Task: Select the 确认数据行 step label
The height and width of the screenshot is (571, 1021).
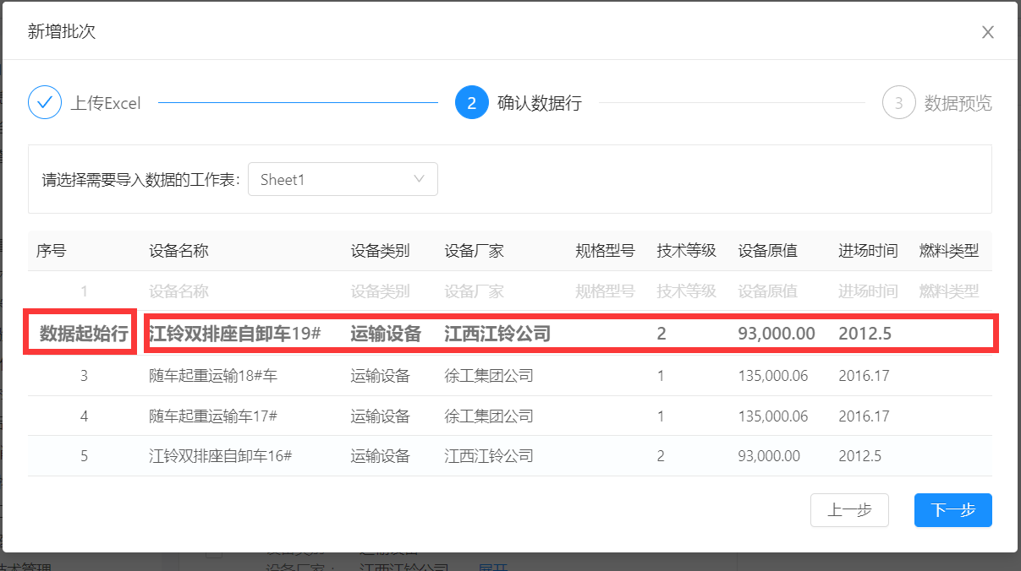Action: point(540,104)
